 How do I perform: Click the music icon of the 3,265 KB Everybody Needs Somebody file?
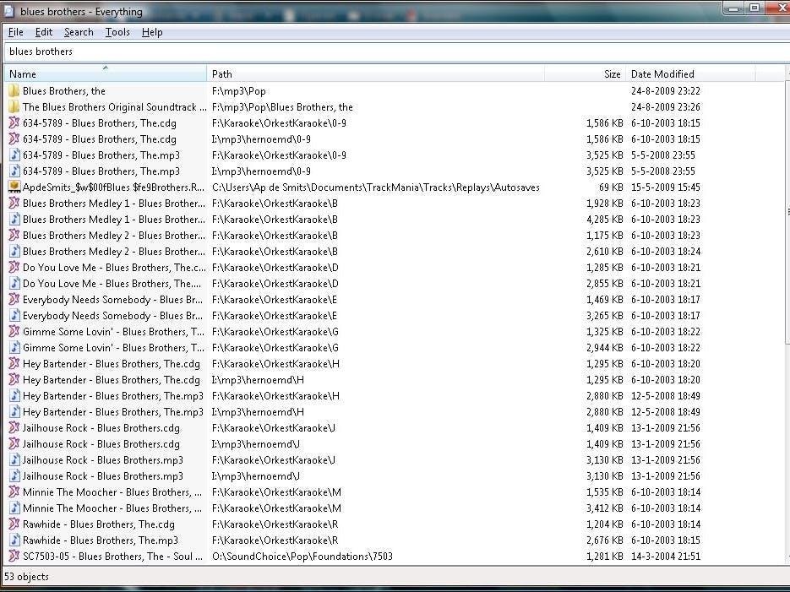(x=14, y=316)
